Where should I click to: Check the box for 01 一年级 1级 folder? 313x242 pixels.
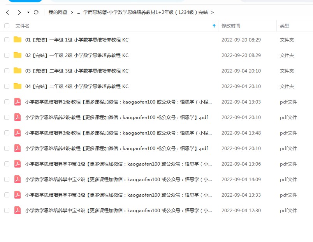click(7, 40)
